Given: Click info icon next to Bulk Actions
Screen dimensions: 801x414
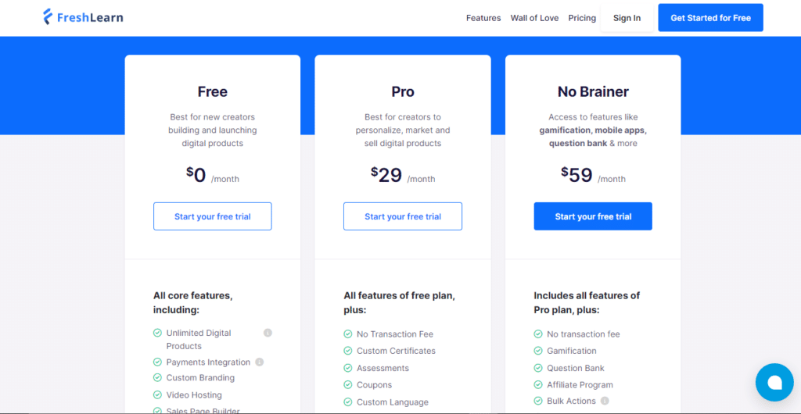Looking at the screenshot, I should point(605,401).
